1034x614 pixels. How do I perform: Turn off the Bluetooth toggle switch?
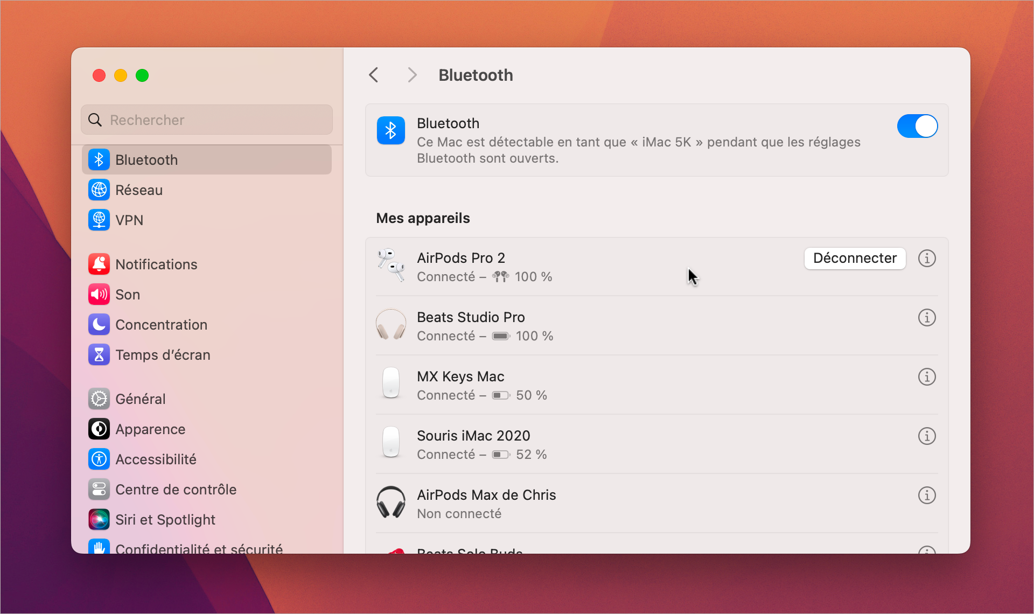tap(917, 127)
